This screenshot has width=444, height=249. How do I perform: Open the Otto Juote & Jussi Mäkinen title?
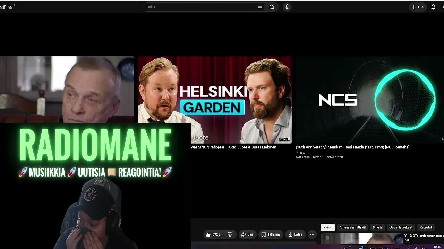tap(233, 147)
